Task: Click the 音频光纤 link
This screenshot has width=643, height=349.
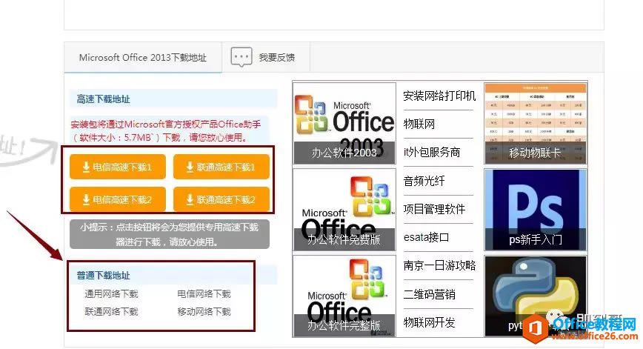Action: pyautogui.click(x=424, y=181)
